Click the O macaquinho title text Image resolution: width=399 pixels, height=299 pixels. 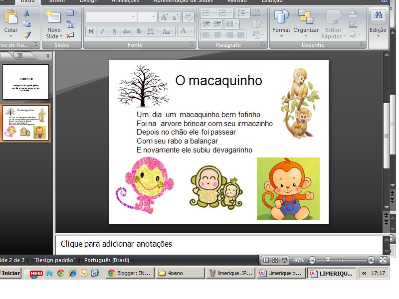218,81
